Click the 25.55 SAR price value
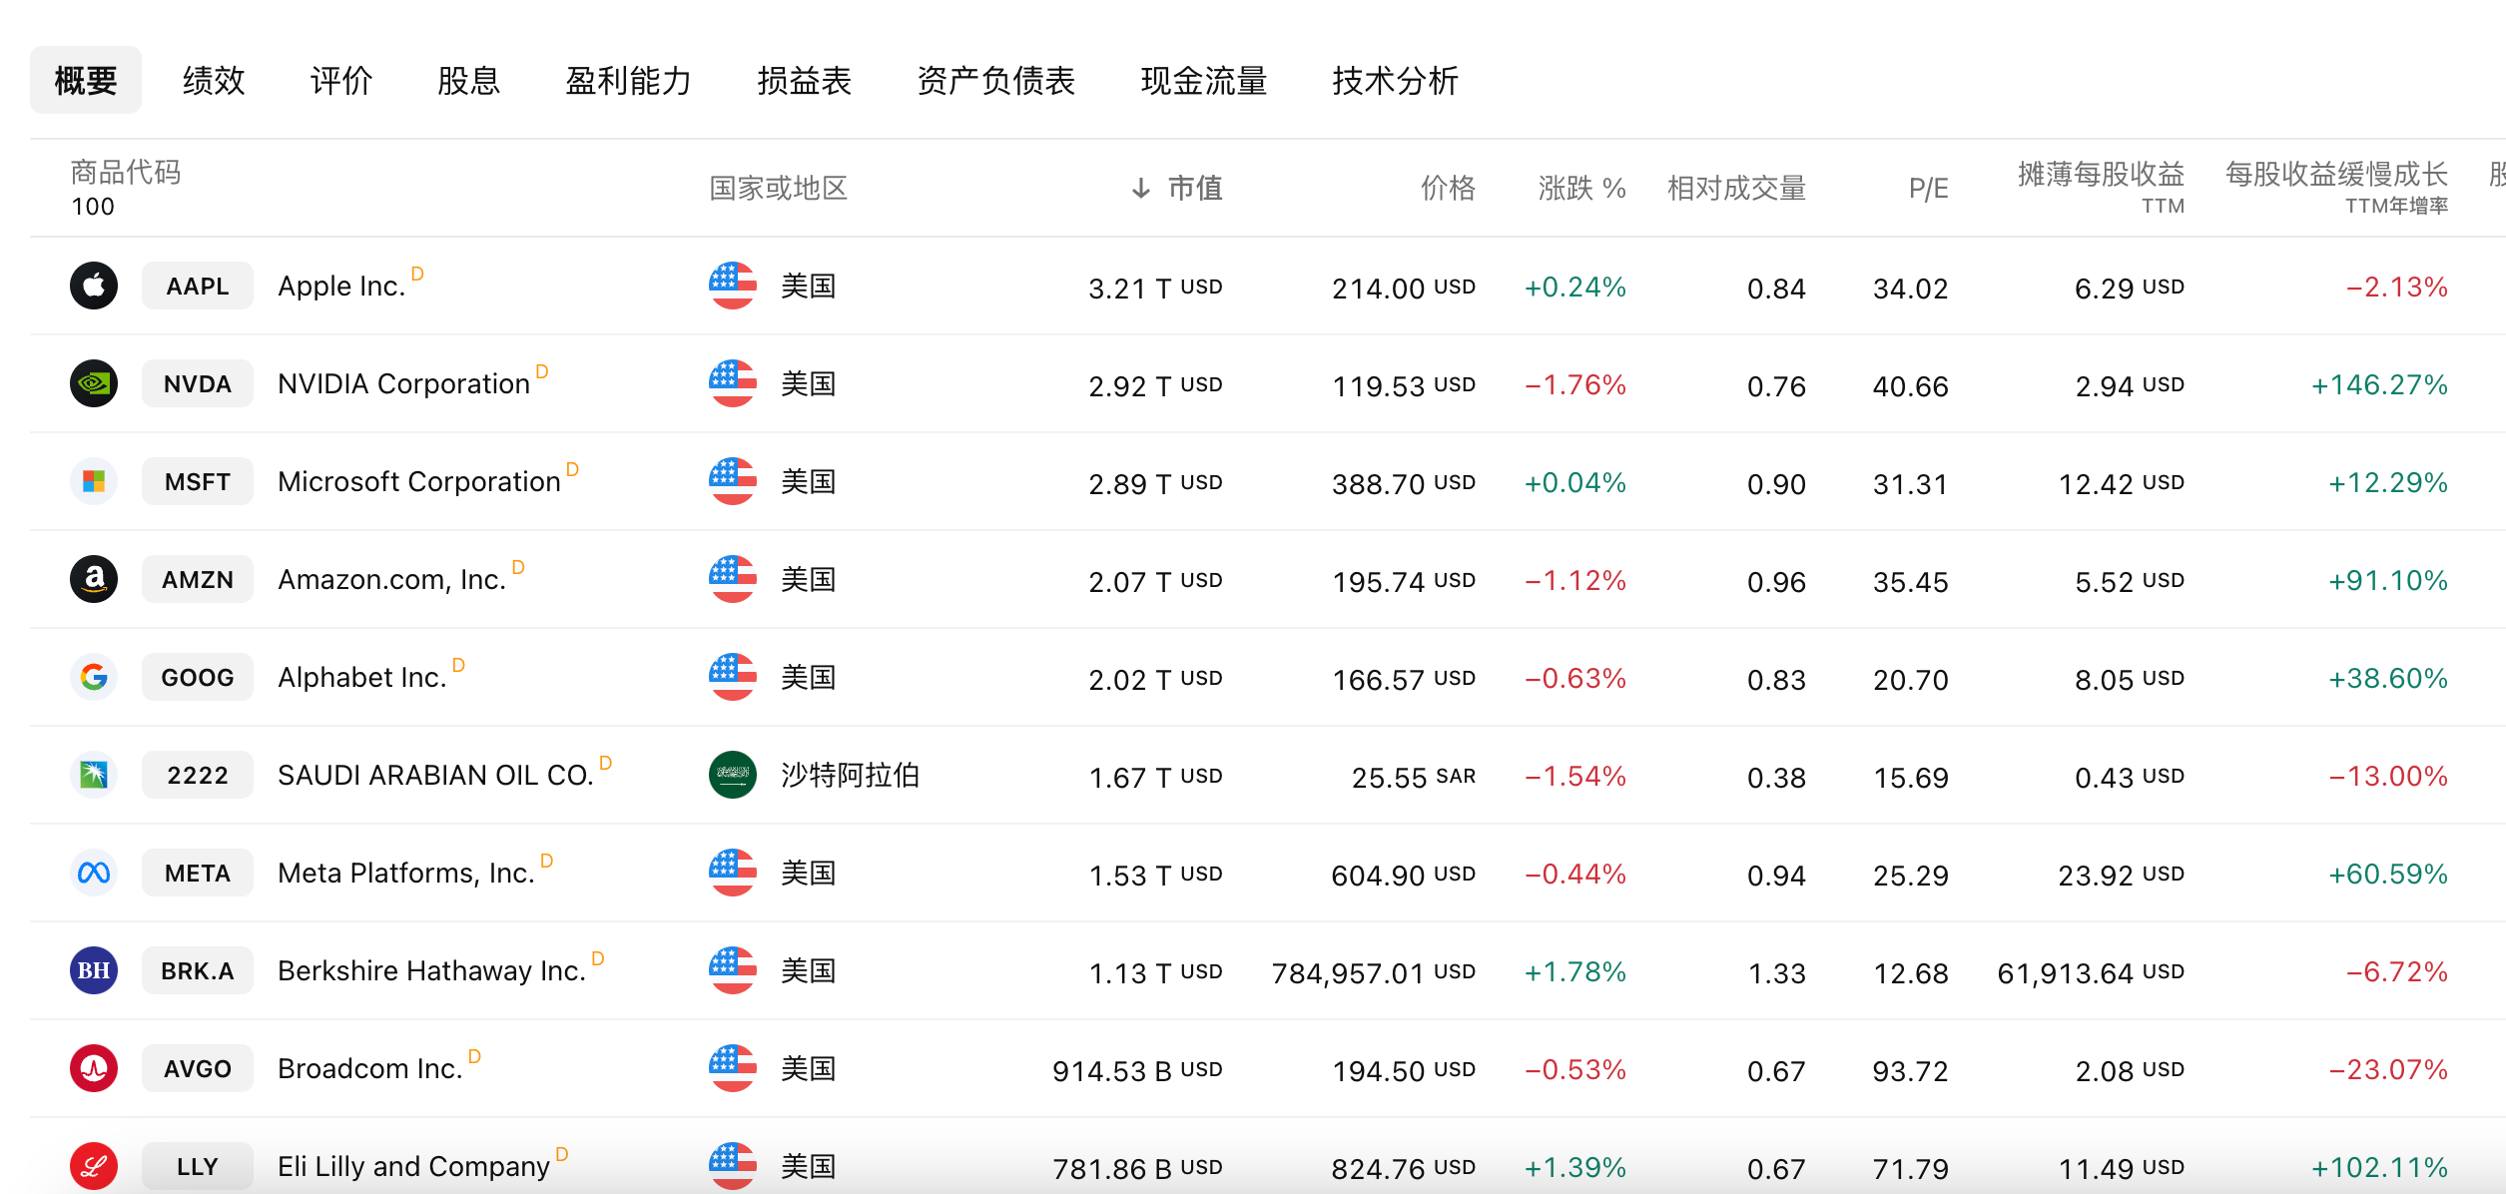Image resolution: width=2506 pixels, height=1194 pixels. [1414, 778]
